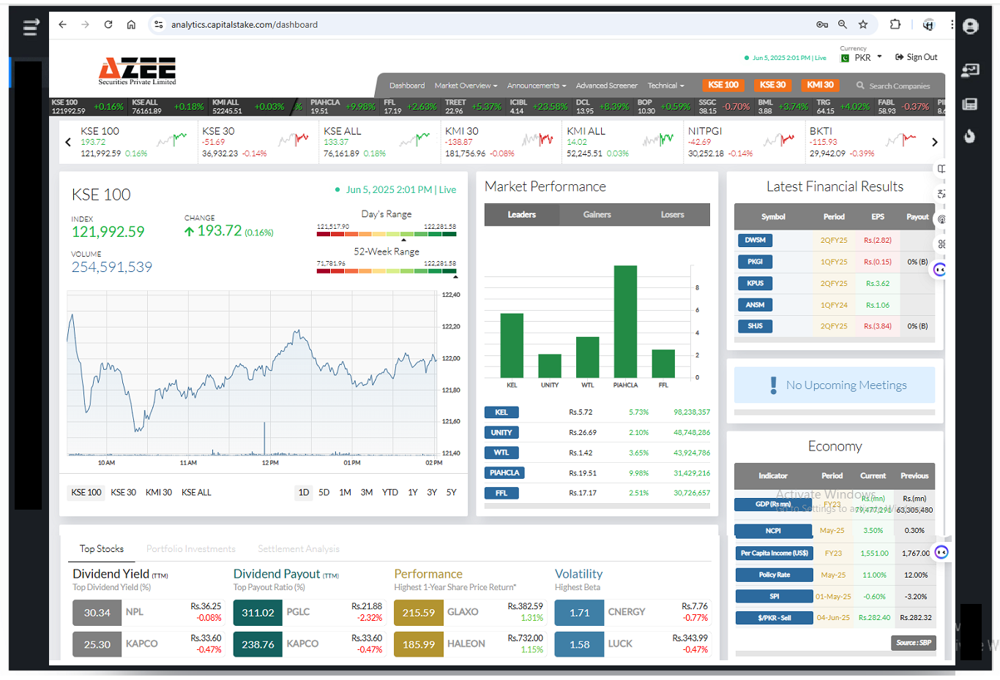Screen dimensions: 1000x680
Task: Focus the Search Companies field
Action: [x=899, y=86]
